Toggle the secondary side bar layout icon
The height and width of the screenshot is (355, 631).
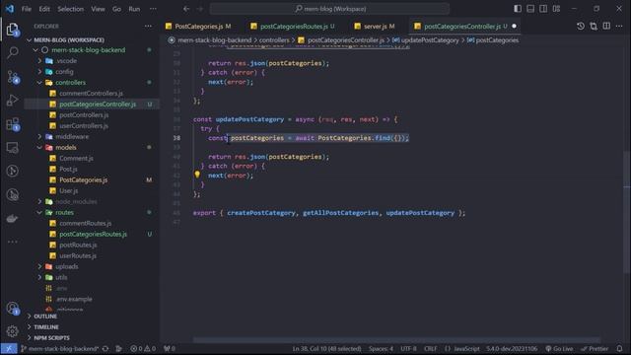pyautogui.click(x=543, y=9)
